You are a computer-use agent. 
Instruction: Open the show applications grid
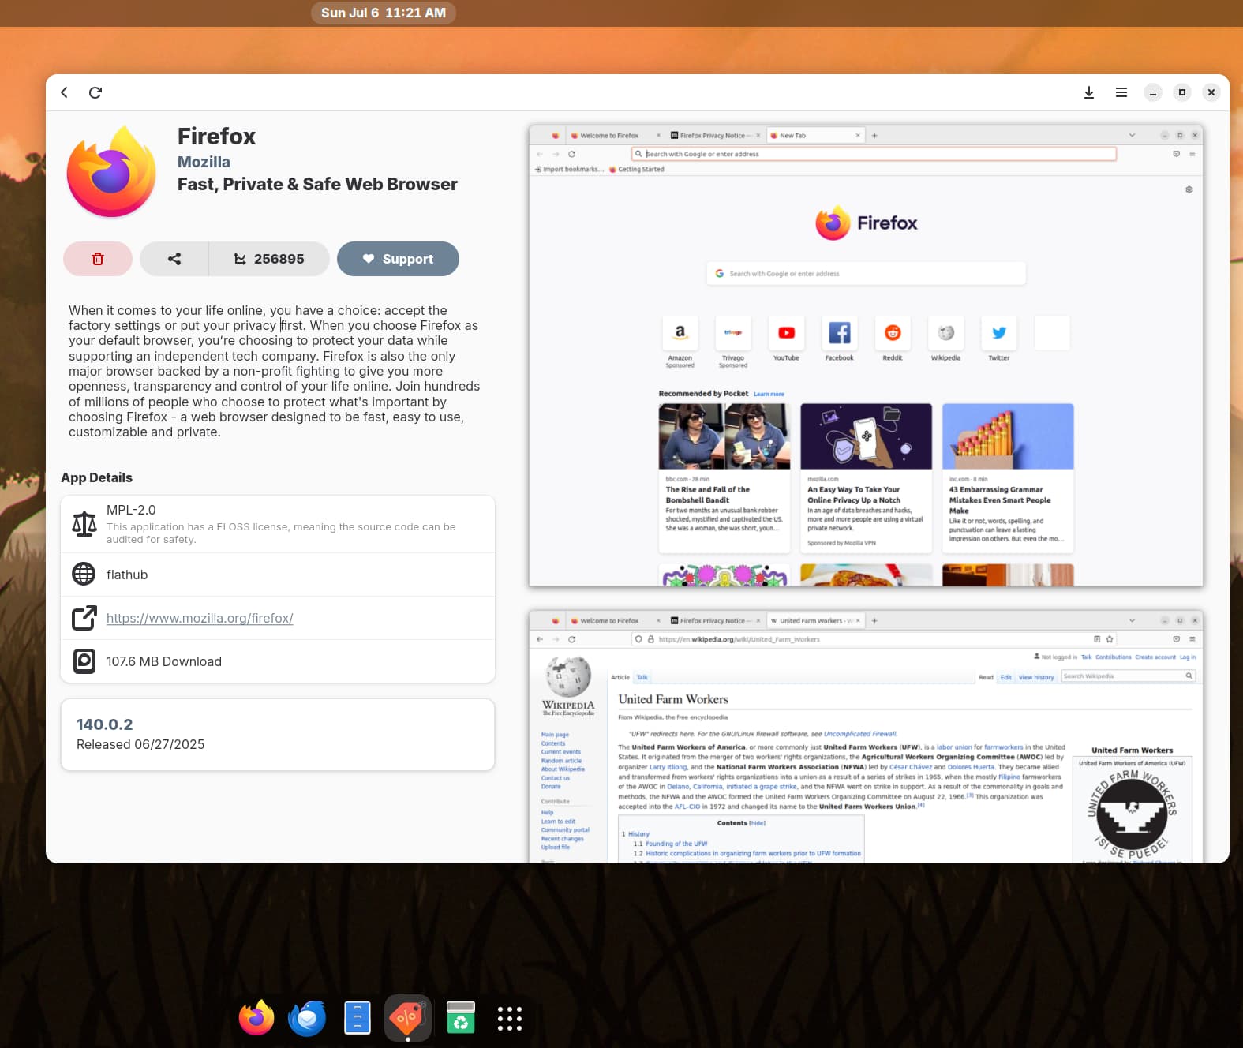click(510, 1018)
